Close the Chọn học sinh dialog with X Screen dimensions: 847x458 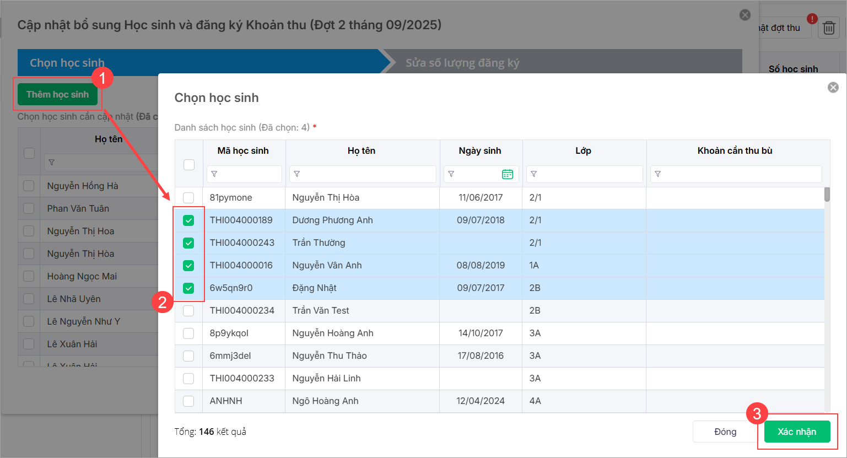[x=833, y=87]
